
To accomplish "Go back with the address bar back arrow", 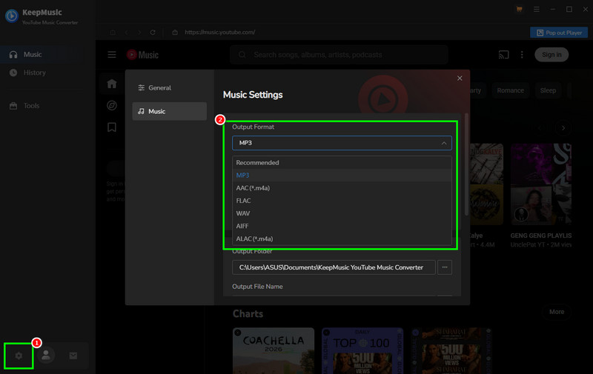I will point(126,33).
